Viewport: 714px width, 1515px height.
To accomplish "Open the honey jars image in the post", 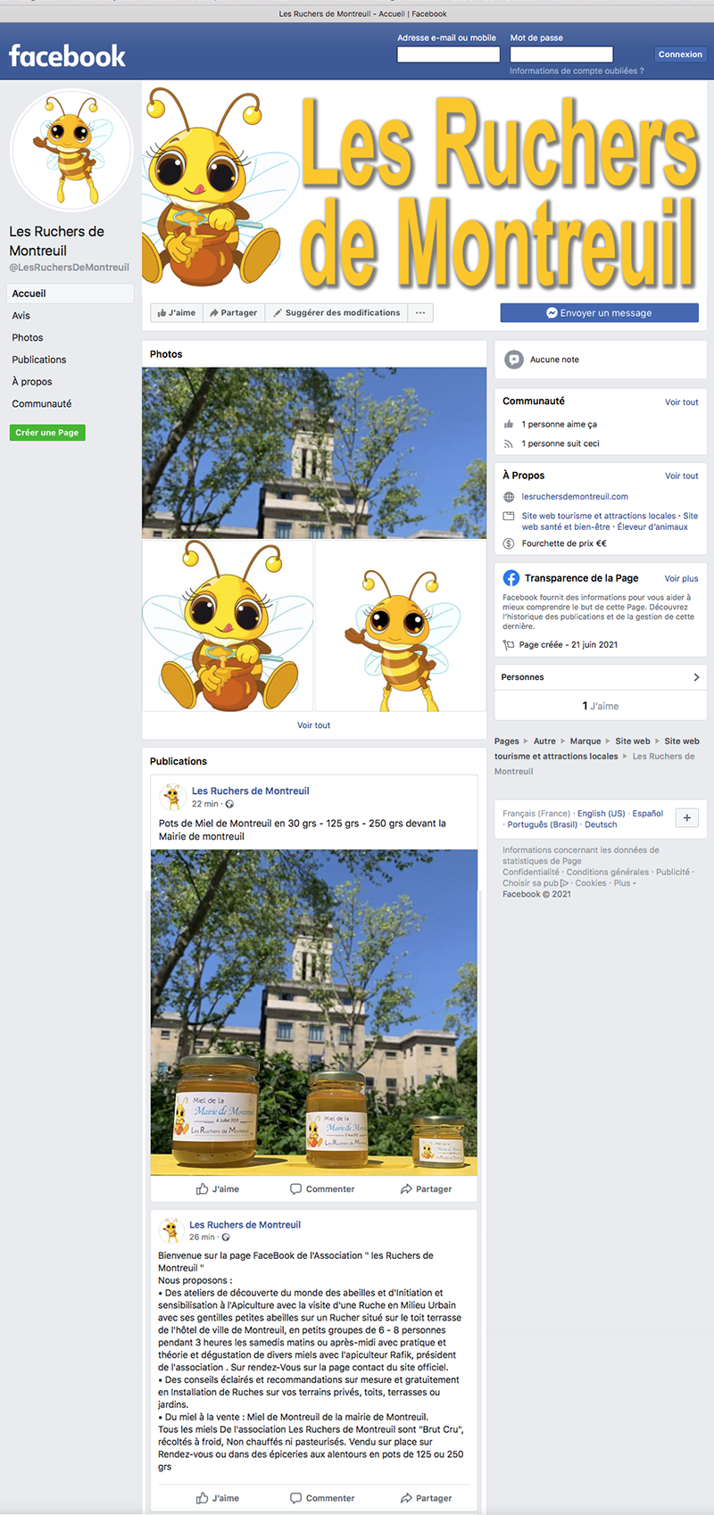I will (x=314, y=1013).
